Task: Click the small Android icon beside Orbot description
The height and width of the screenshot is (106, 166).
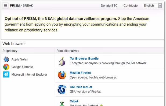Action: point(101,105)
